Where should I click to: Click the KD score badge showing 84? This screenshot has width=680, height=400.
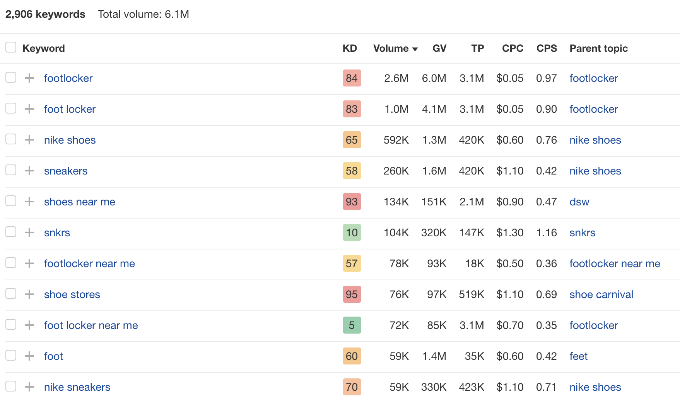pyautogui.click(x=352, y=78)
